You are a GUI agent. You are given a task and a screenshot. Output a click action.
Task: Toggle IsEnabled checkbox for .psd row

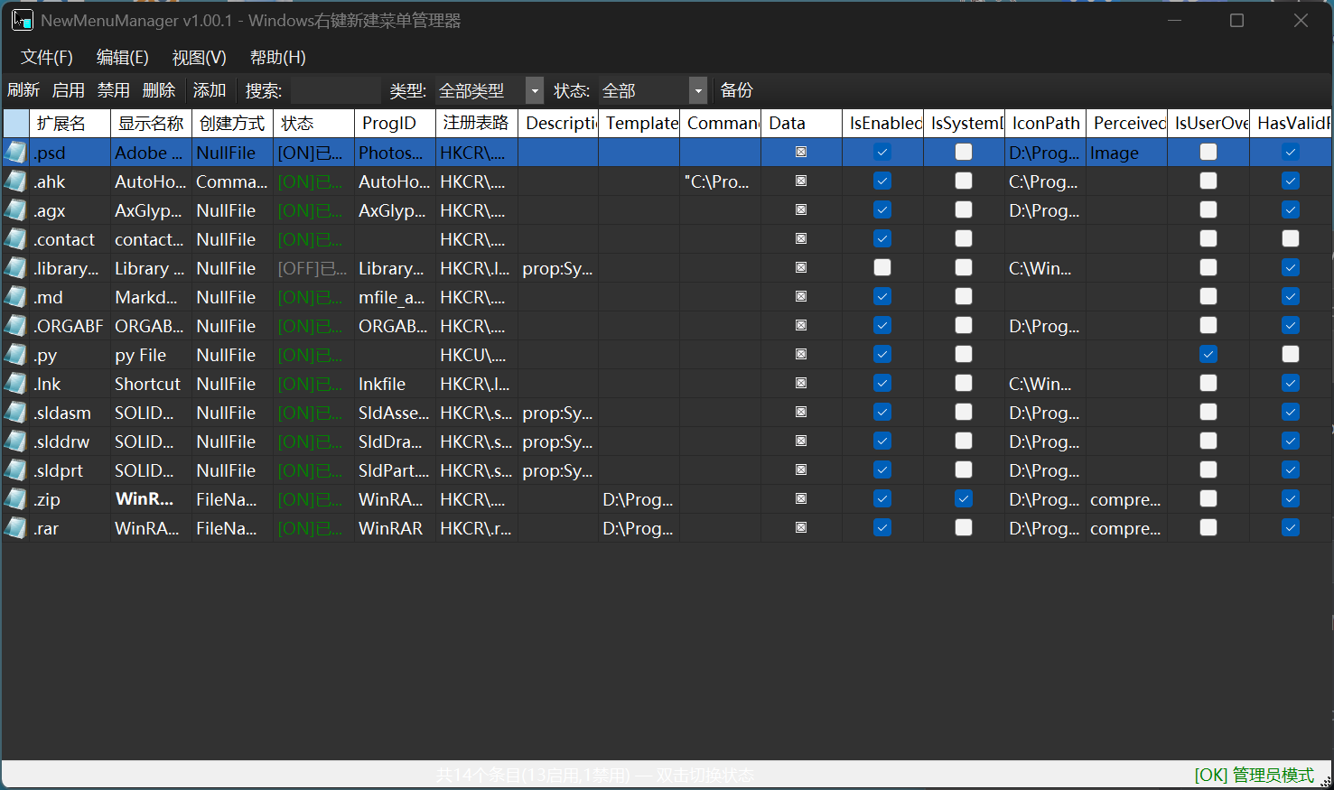(882, 153)
